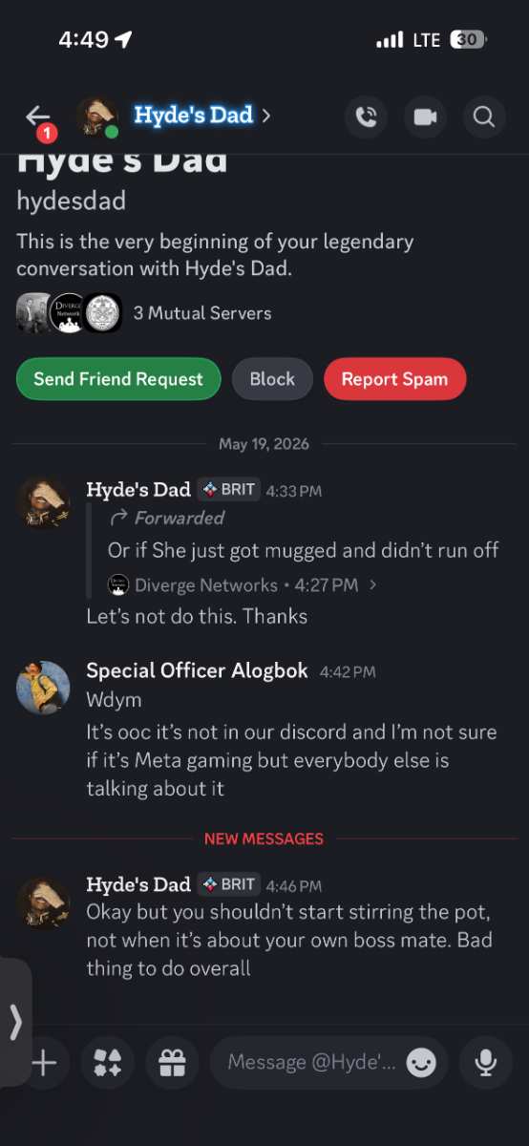Open the apps launcher icon
Screen dimensions: 529x1146
point(107,1062)
